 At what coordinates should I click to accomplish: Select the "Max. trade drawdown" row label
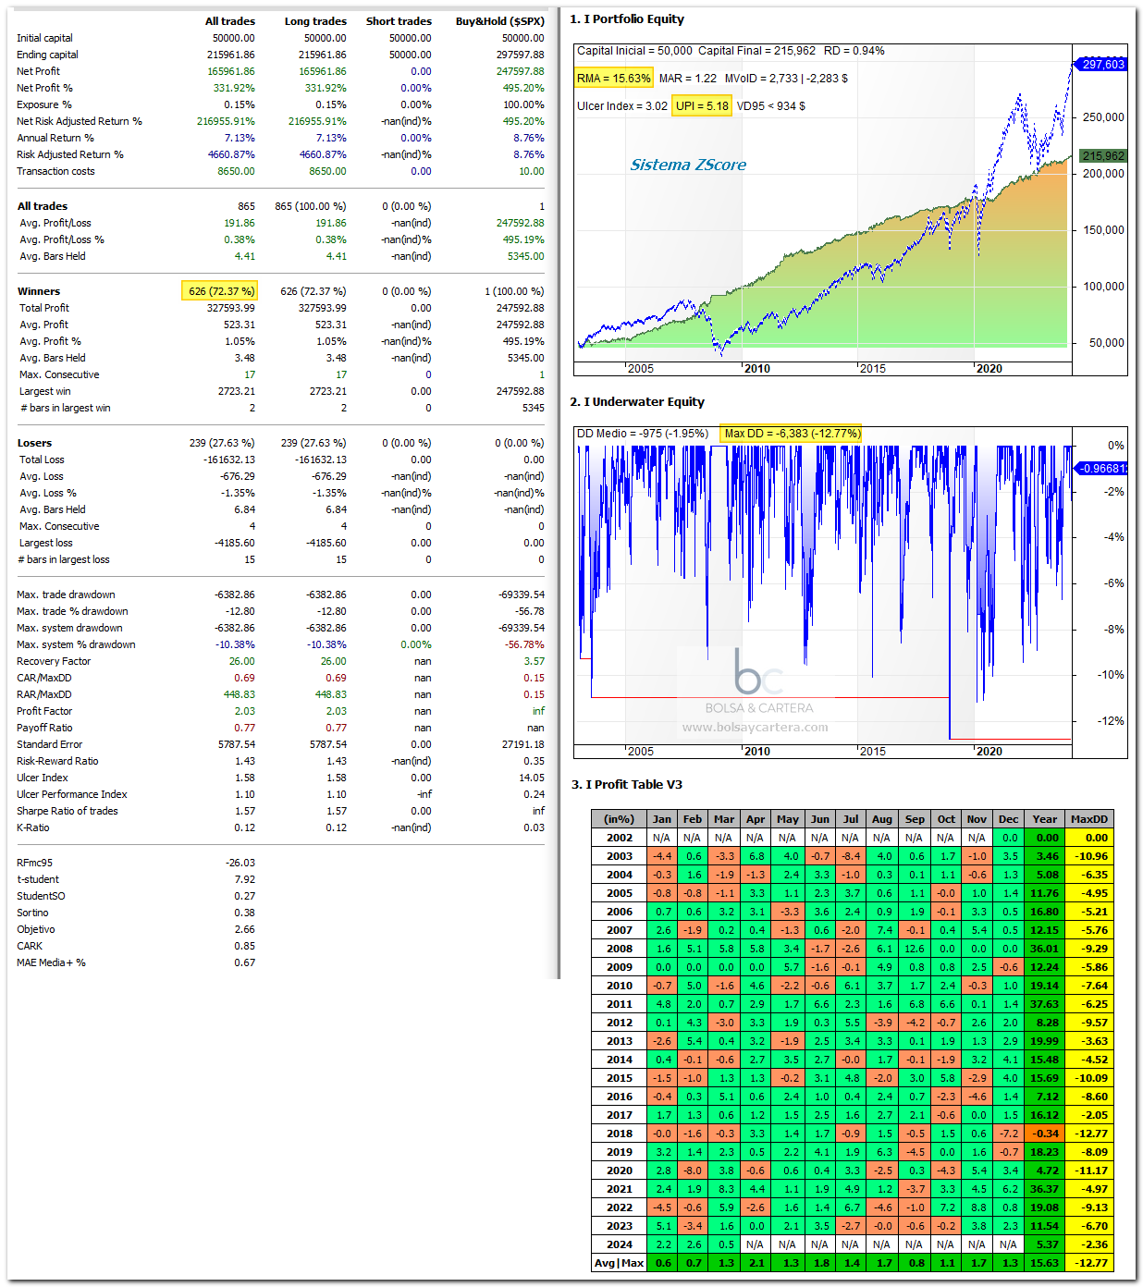click(x=66, y=594)
